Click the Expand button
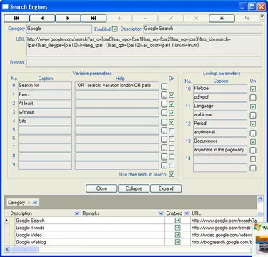 click(x=166, y=188)
